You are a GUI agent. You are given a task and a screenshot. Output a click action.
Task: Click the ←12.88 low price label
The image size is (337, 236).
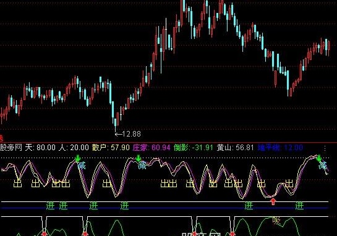coord(128,134)
